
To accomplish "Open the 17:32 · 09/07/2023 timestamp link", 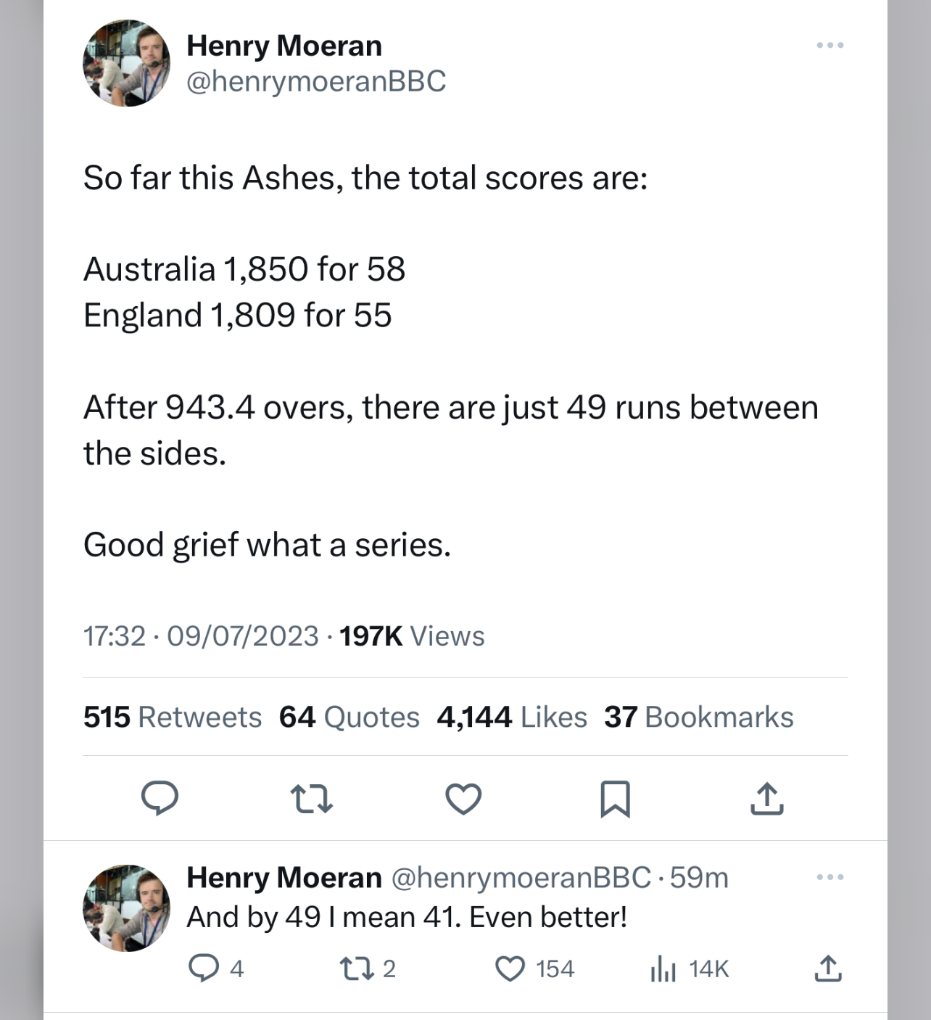I will (201, 636).
